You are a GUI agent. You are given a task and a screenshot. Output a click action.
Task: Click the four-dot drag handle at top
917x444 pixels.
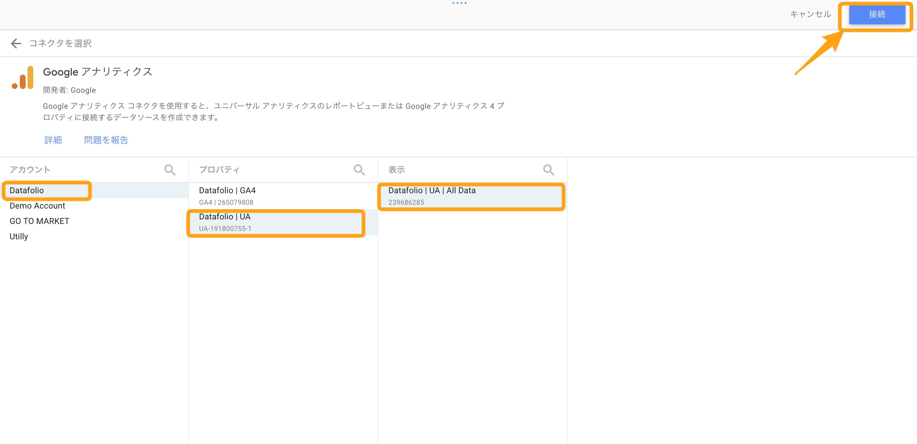pos(459,3)
